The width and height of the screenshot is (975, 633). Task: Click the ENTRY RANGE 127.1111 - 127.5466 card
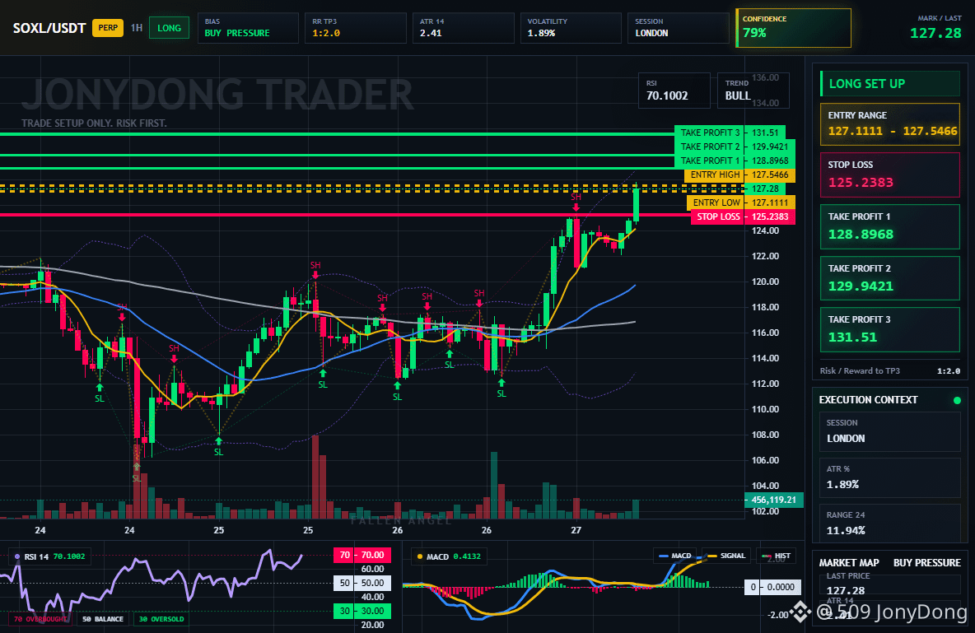[x=890, y=124]
